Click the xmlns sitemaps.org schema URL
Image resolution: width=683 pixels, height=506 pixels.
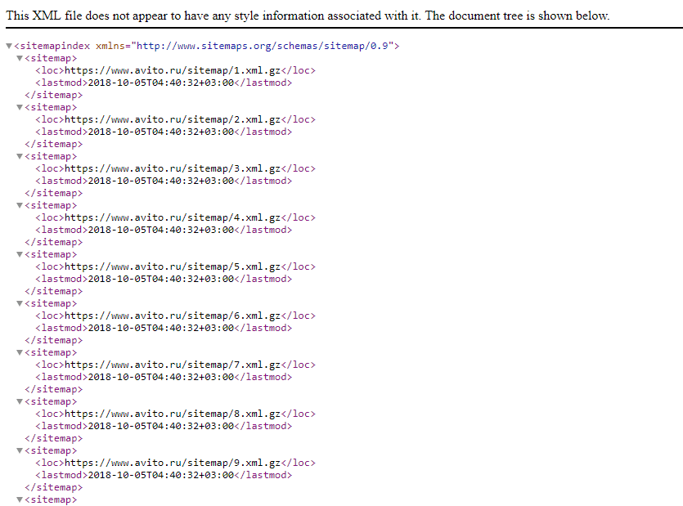click(x=263, y=46)
